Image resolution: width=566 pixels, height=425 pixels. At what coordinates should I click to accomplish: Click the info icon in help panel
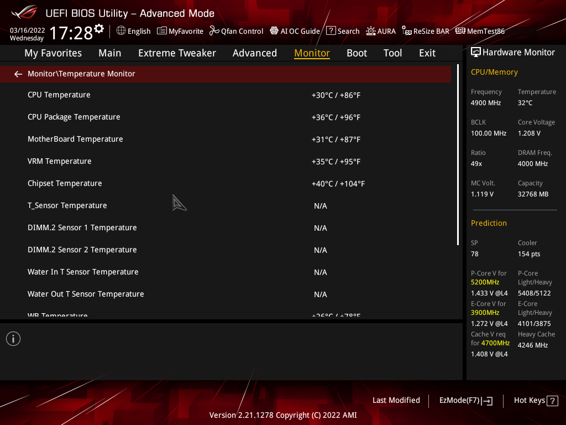point(13,339)
